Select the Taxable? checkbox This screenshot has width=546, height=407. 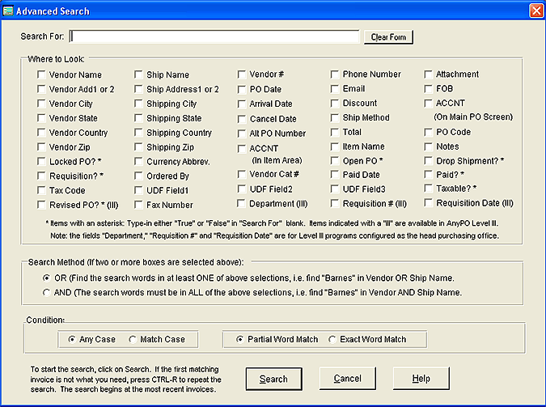(428, 189)
